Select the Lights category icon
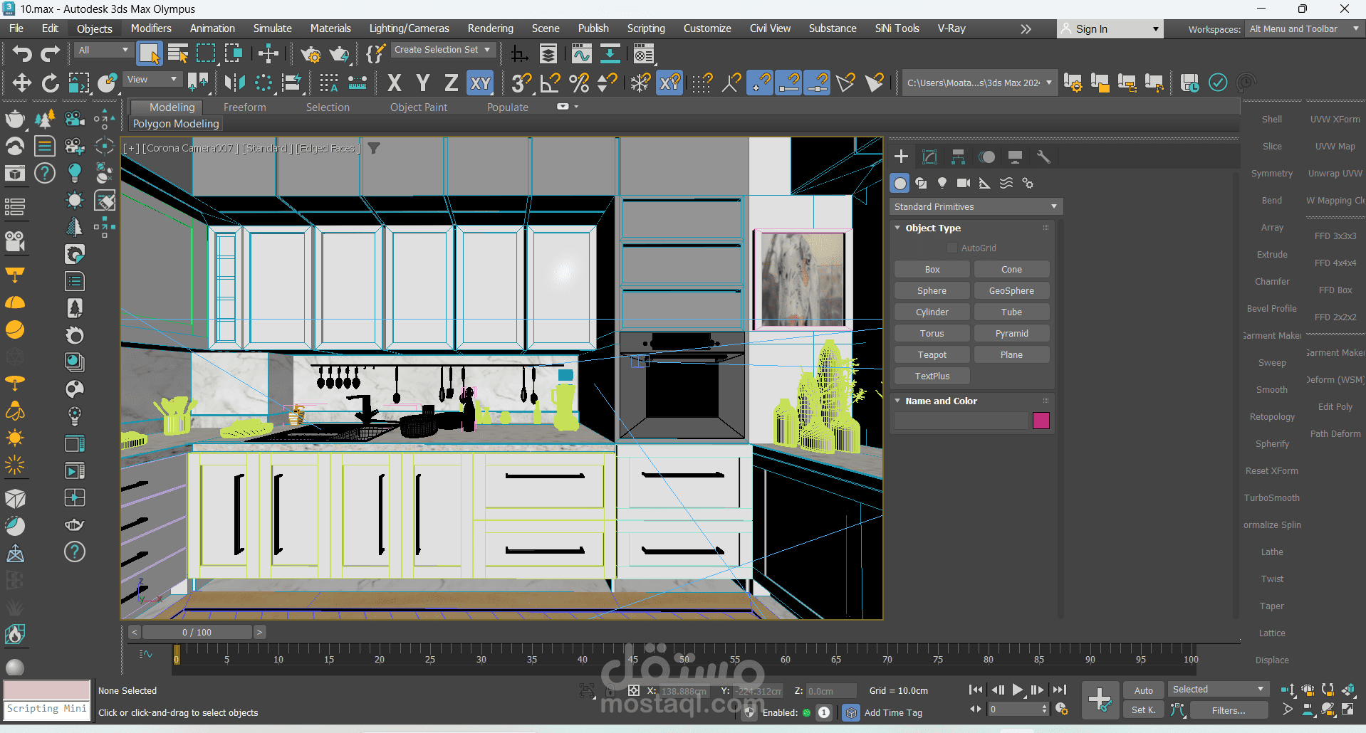This screenshot has height=733, width=1366. (942, 183)
